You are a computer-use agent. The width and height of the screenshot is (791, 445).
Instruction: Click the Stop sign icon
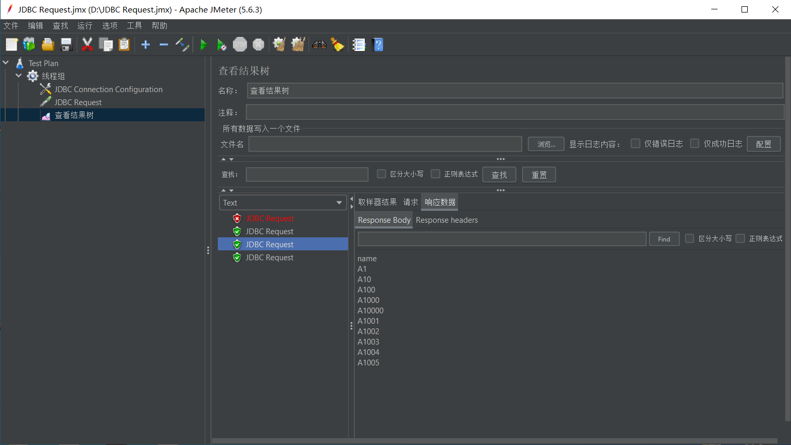click(240, 45)
